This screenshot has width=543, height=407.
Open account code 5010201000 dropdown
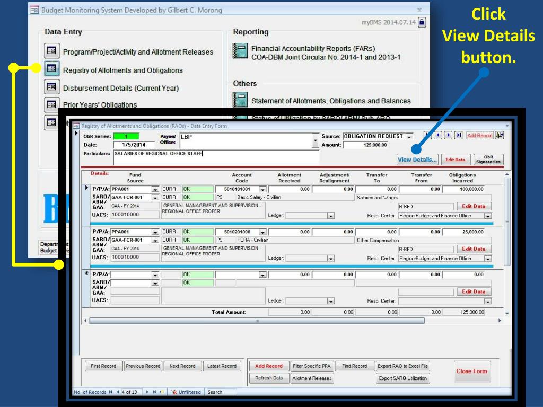262,232
